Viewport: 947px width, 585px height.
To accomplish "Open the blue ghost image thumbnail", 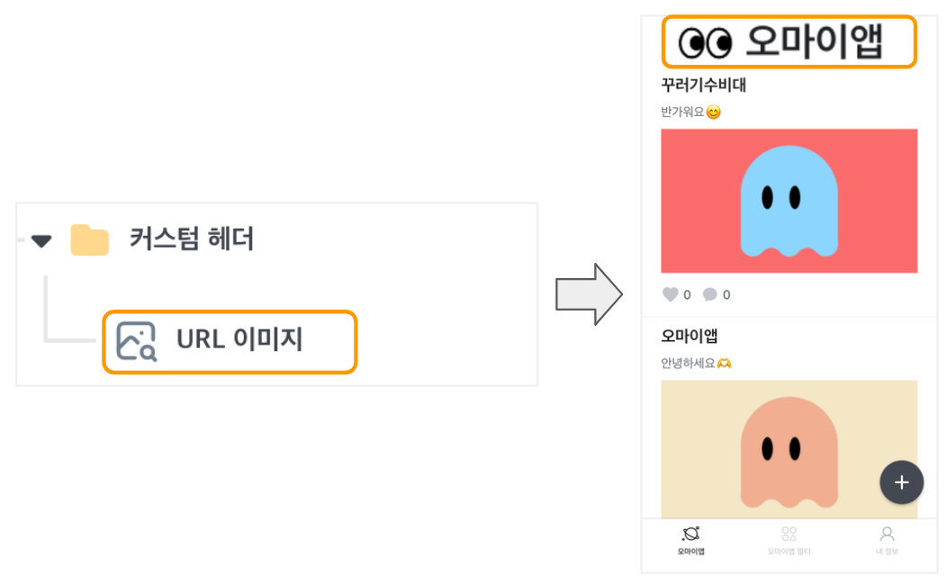I will pos(789,201).
